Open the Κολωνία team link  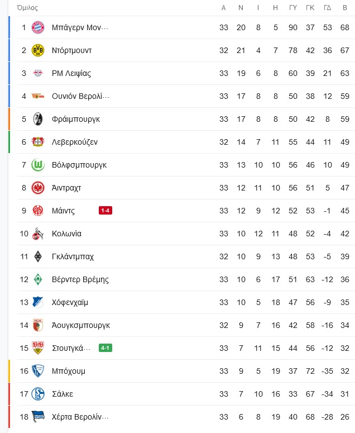[x=66, y=234]
